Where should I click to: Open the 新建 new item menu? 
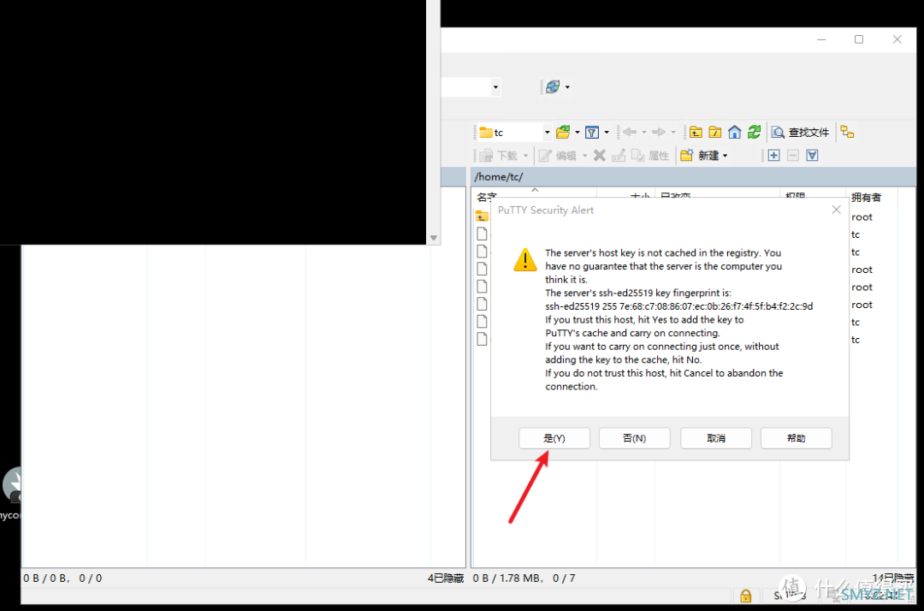703,156
